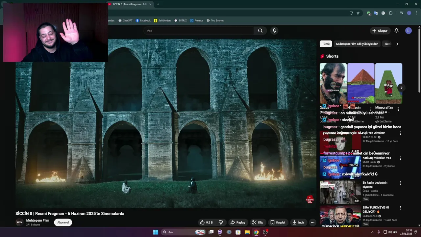Show hidden system tray icons
421x237 pixels.
[x=372, y=232]
